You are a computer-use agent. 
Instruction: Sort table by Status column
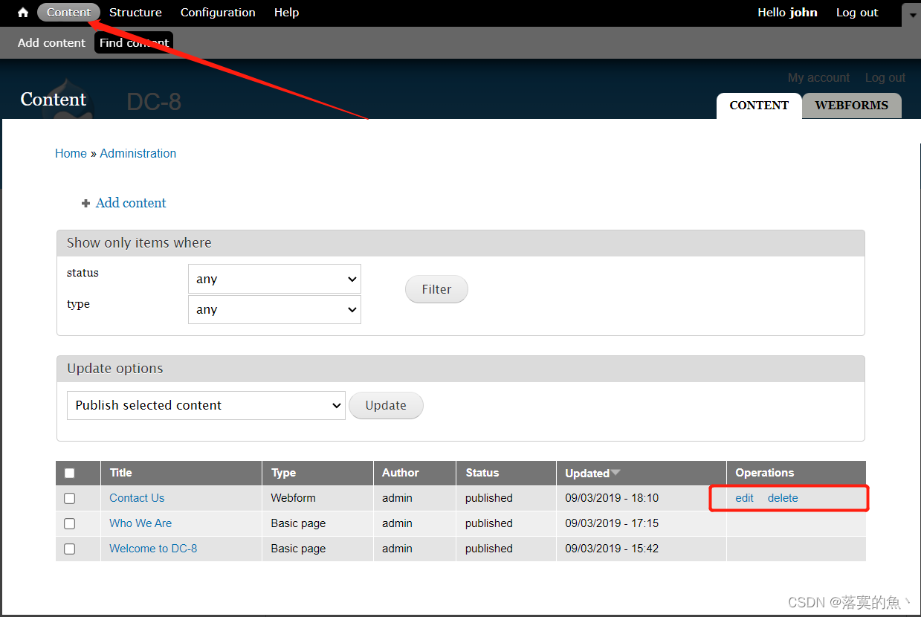pos(482,473)
